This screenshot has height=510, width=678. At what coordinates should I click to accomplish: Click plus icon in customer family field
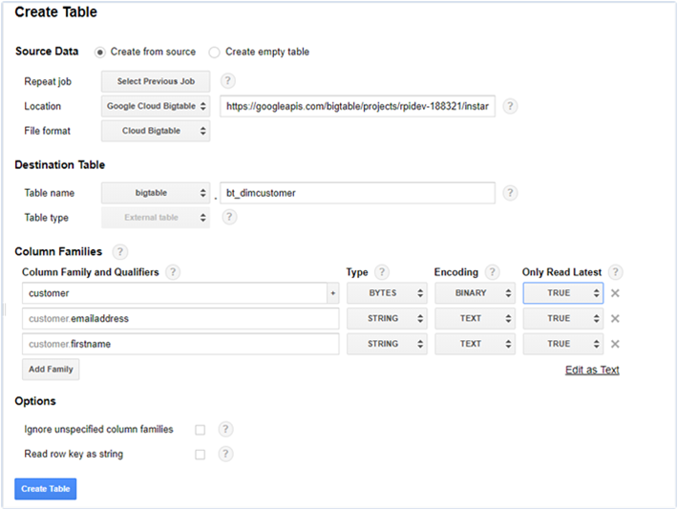click(x=333, y=293)
